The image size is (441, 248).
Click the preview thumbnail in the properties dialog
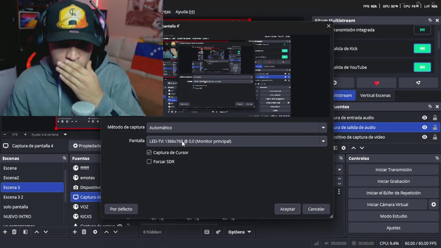tap(227, 76)
